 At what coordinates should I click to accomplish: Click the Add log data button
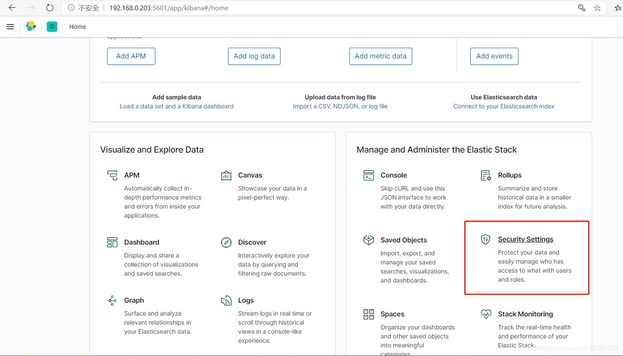pyautogui.click(x=254, y=56)
